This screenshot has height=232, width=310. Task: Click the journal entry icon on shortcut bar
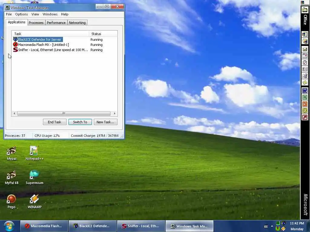point(305,76)
